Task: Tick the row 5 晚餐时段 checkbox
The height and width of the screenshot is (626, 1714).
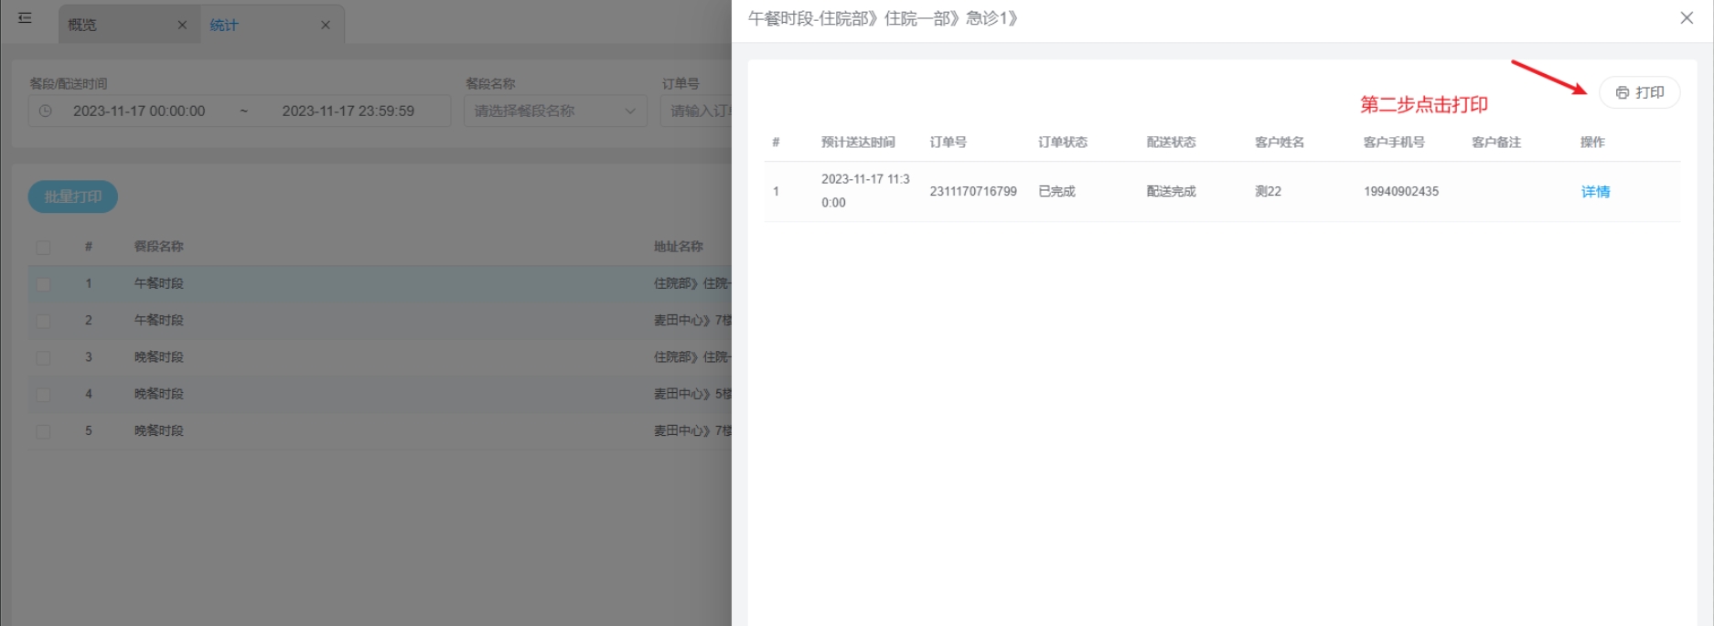Action: 43,431
